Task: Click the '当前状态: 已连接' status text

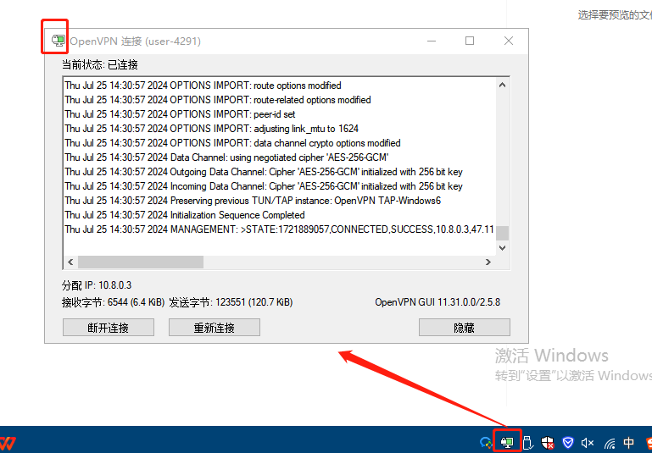Action: pos(100,64)
